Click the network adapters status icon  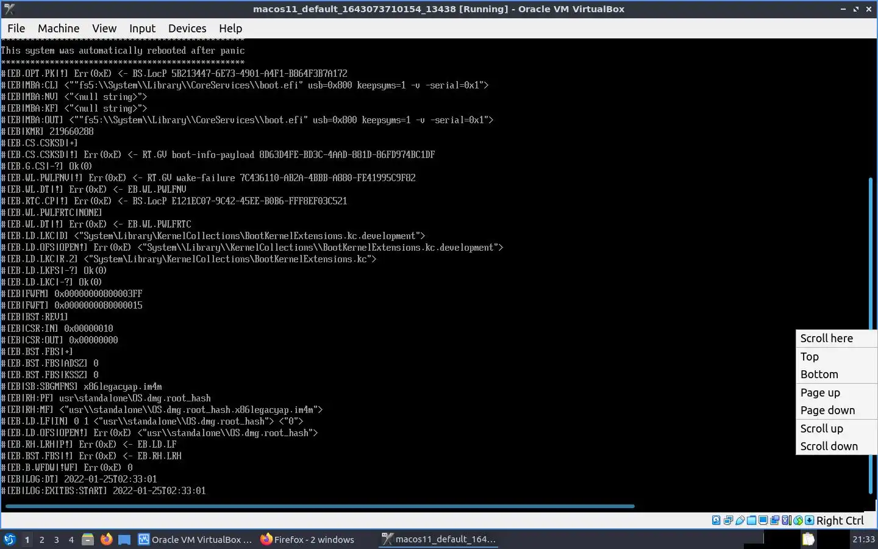[728, 520]
